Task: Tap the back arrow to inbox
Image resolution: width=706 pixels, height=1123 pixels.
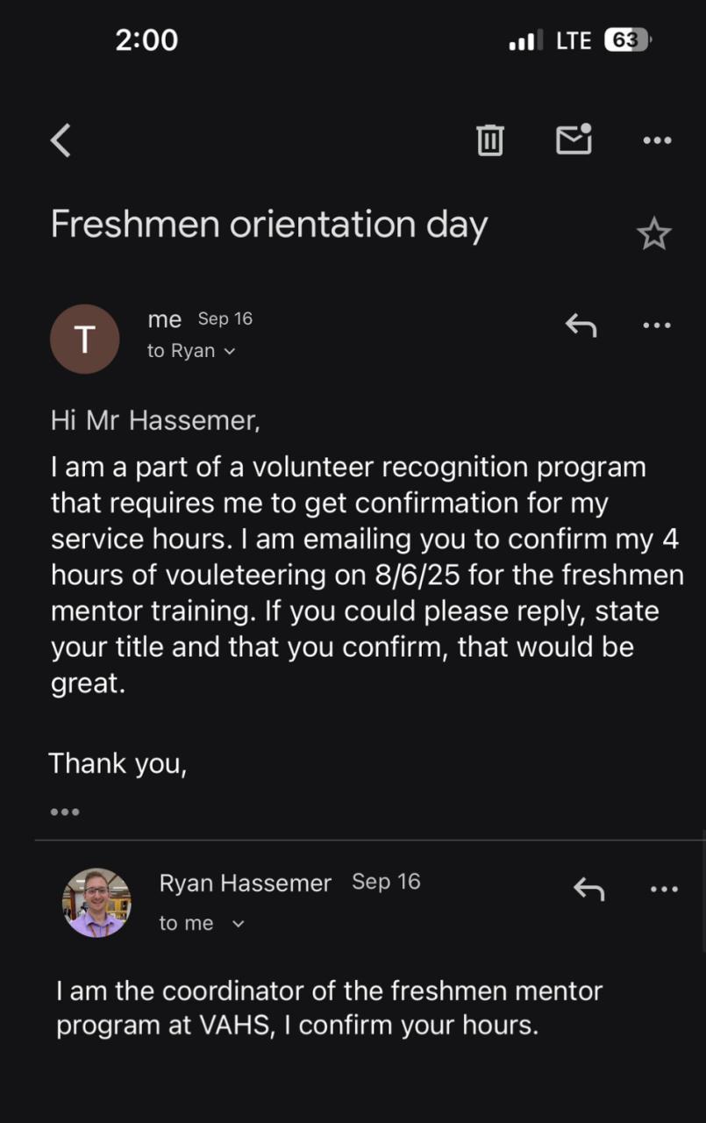Action: pos(61,140)
